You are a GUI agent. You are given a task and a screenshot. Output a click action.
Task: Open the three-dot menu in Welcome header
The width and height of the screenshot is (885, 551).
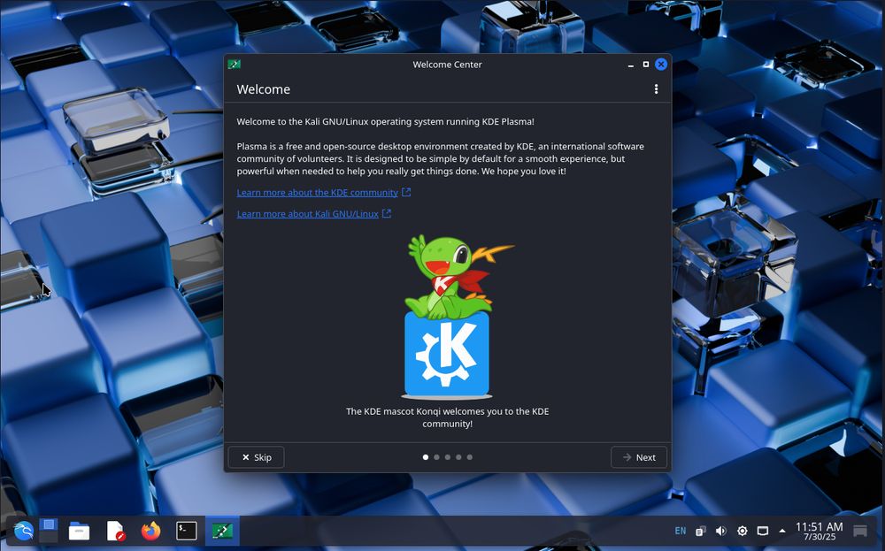click(x=656, y=89)
